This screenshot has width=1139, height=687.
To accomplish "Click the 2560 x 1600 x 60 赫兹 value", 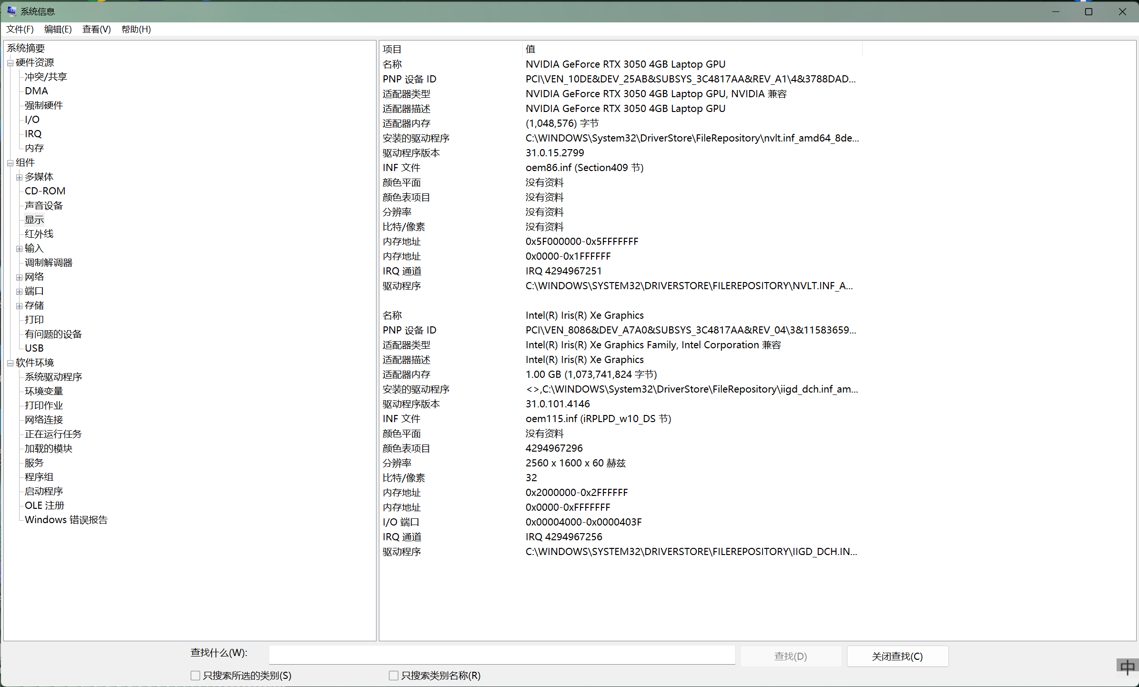I will [575, 463].
